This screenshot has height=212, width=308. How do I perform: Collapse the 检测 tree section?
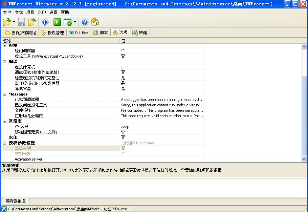(4, 45)
